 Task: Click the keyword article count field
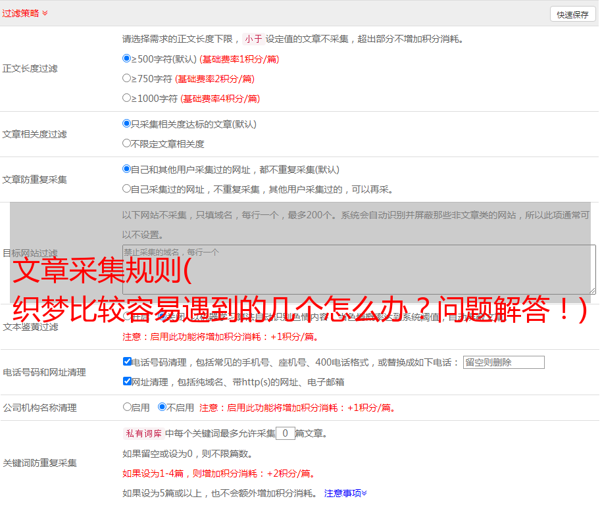click(x=285, y=433)
